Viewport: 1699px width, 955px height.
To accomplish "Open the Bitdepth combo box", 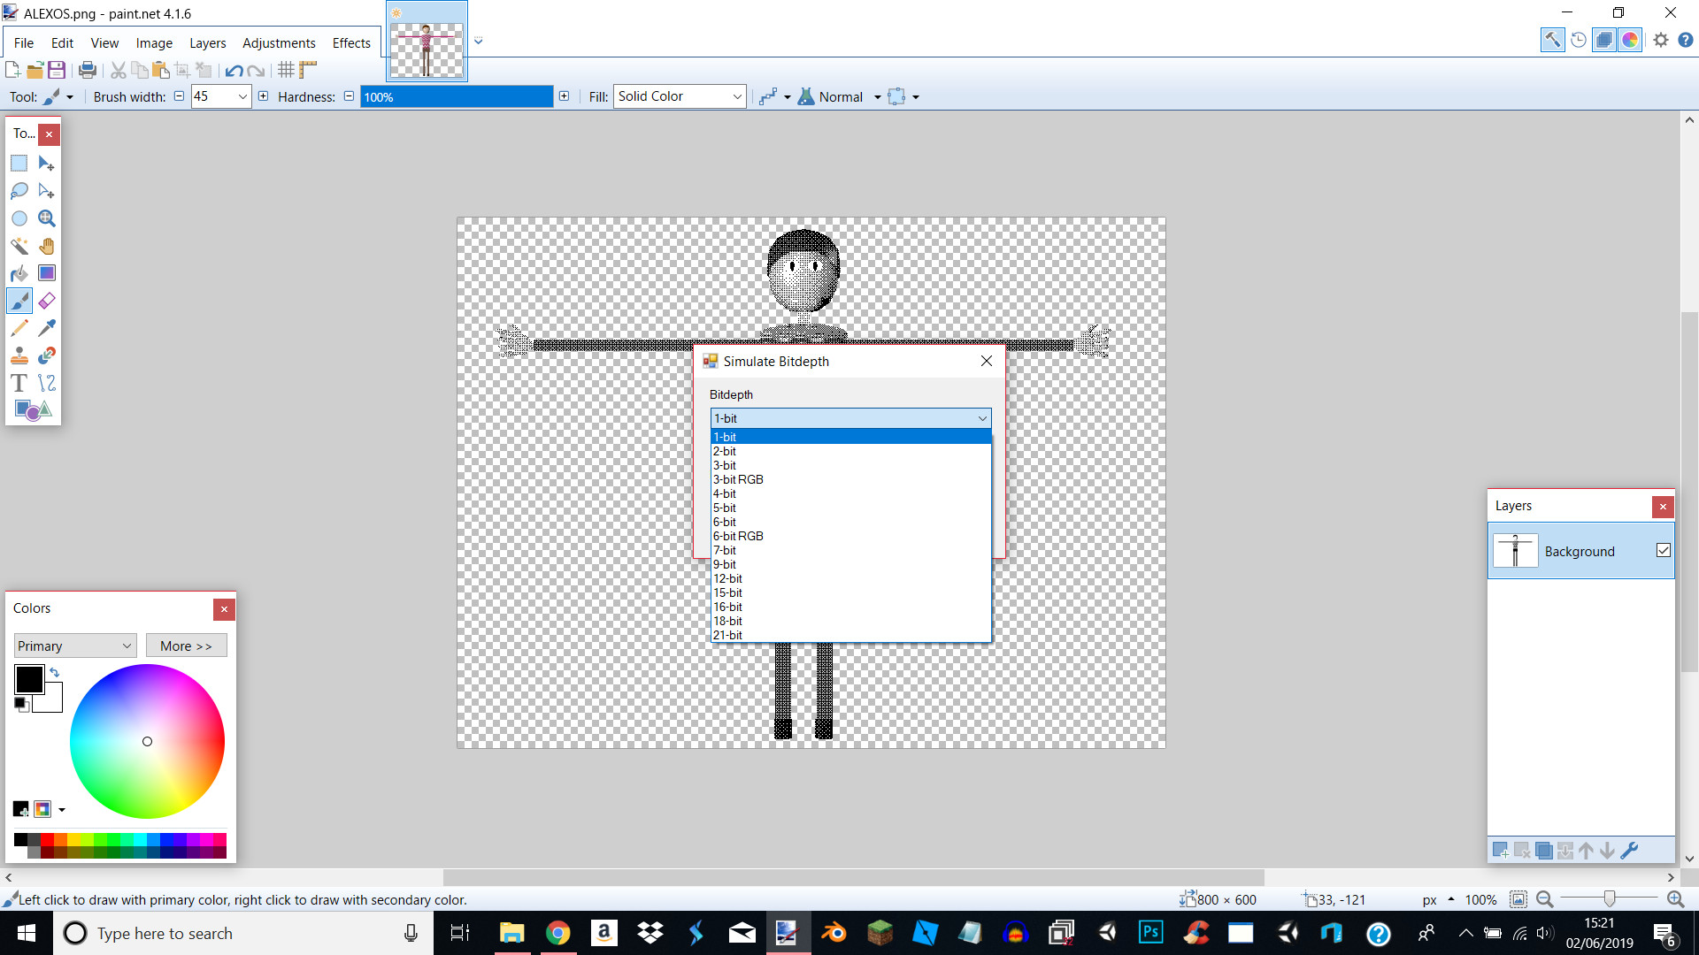I will (x=850, y=418).
